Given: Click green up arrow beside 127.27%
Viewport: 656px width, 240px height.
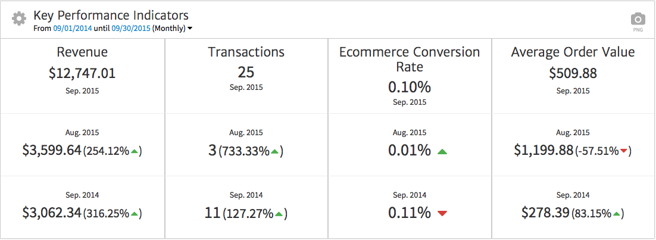Looking at the screenshot, I should click(279, 213).
